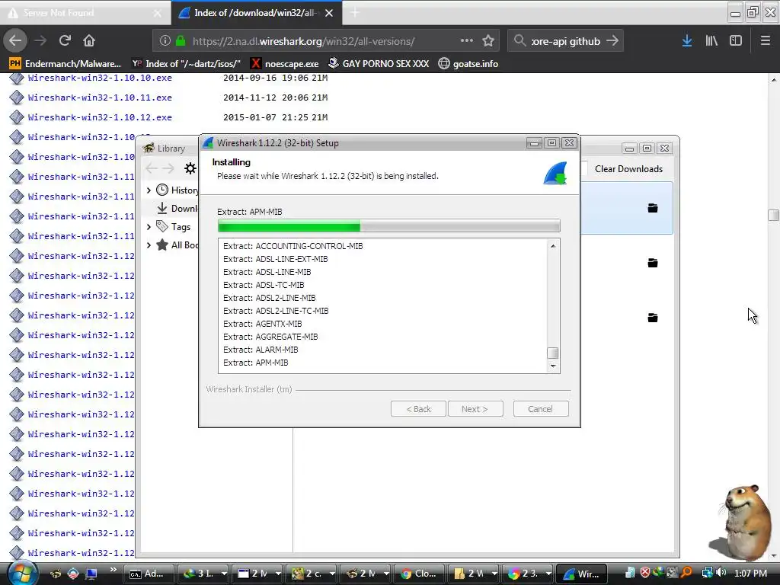Screen dimensions: 780x585
Task: Open a new browser tab
Action: (355, 12)
